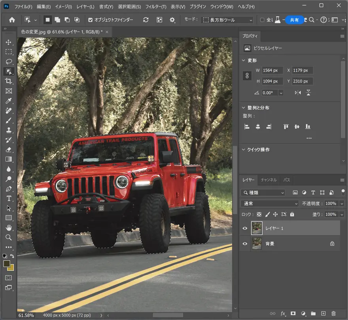
Task: Click the blue Share button
Action: pyautogui.click(x=294, y=20)
